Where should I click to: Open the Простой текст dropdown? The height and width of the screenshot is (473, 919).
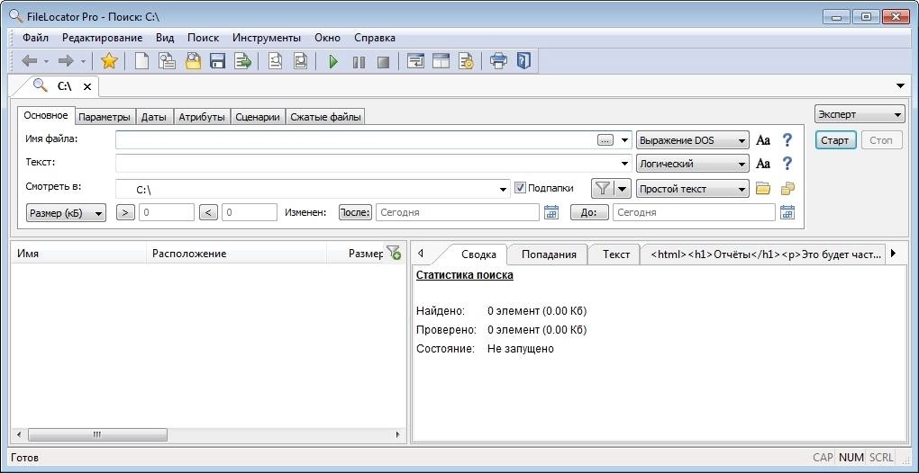point(693,190)
